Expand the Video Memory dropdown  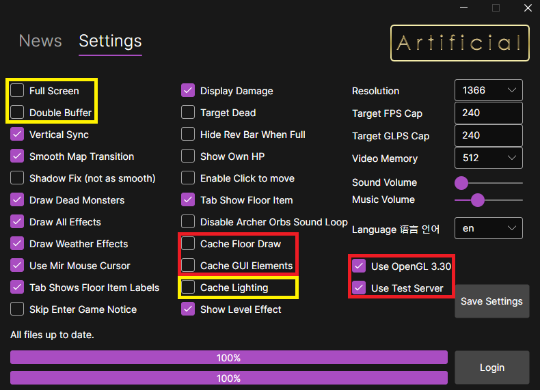488,158
